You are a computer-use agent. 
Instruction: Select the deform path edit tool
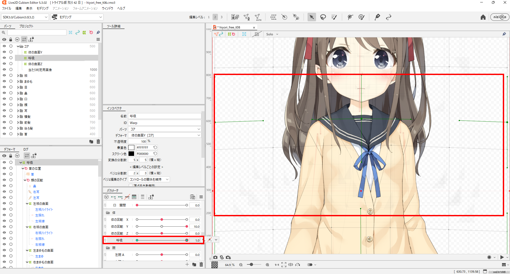(x=350, y=17)
